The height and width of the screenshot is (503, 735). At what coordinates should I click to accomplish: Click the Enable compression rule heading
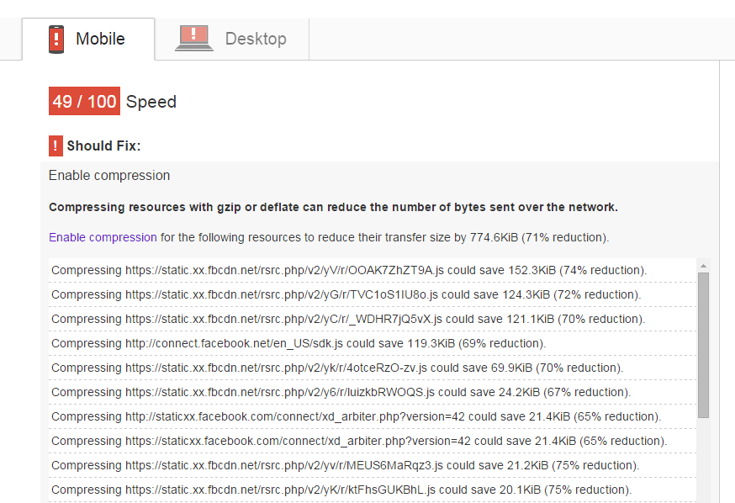tap(109, 176)
